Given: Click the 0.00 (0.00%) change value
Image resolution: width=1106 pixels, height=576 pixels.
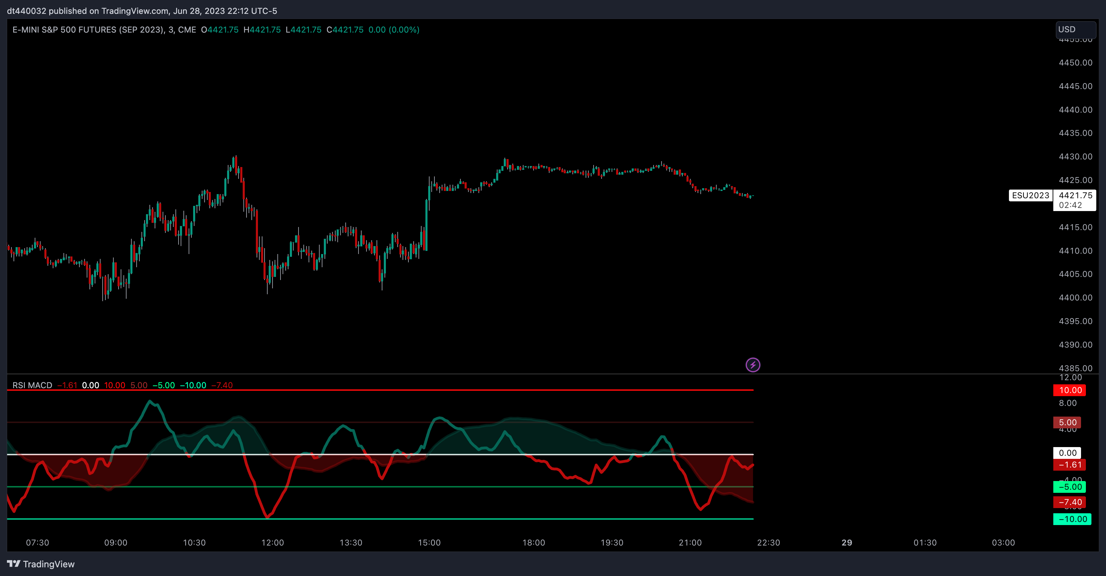Looking at the screenshot, I should [x=394, y=29].
